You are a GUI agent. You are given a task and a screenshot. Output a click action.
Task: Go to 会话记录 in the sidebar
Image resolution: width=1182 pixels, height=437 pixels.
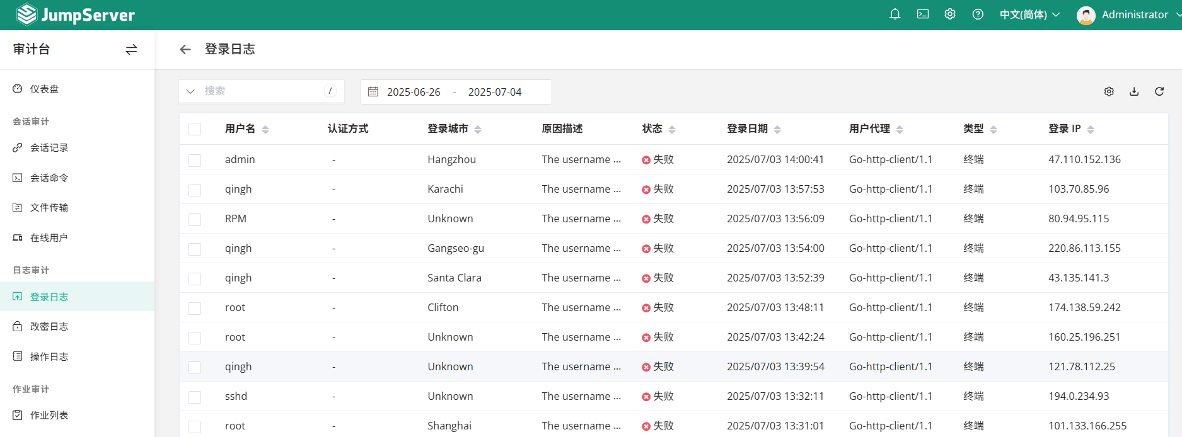click(49, 148)
